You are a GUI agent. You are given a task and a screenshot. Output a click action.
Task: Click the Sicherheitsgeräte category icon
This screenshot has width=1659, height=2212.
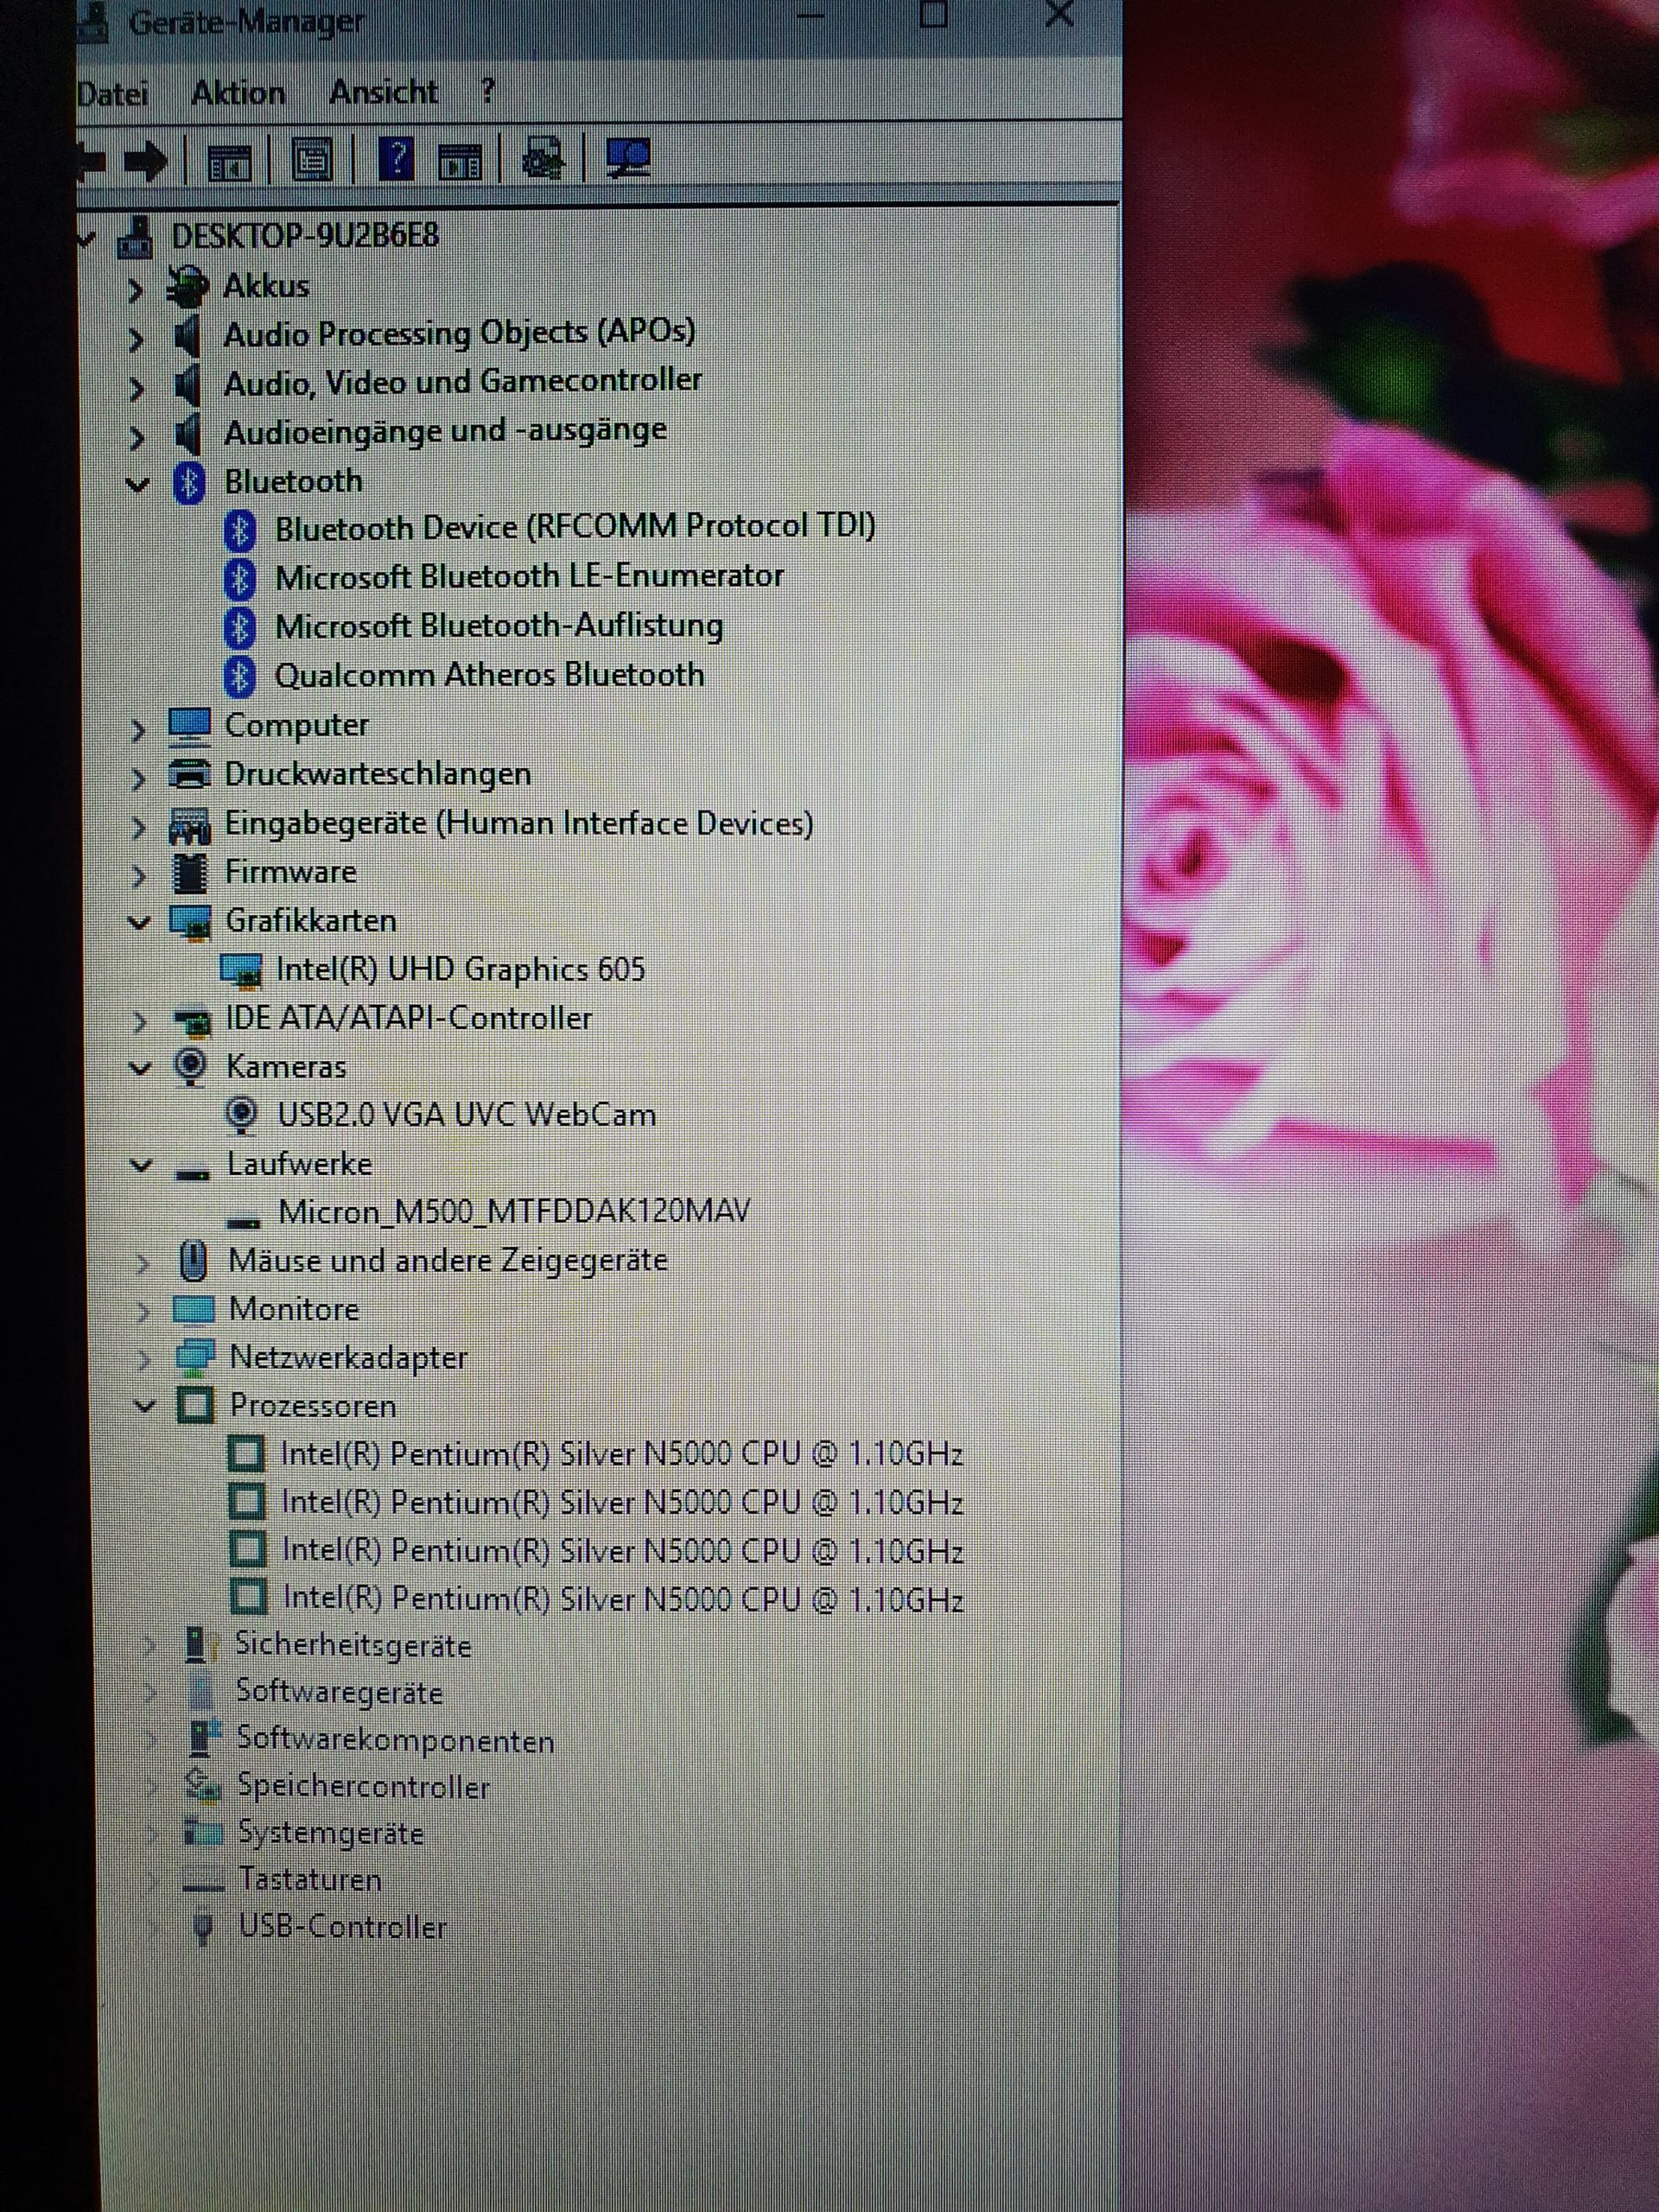pyautogui.click(x=202, y=1645)
